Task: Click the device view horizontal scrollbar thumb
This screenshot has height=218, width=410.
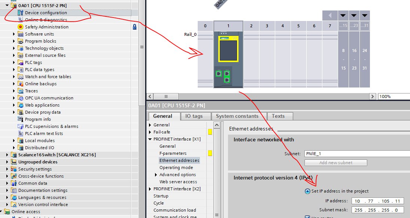Action: click(x=166, y=96)
